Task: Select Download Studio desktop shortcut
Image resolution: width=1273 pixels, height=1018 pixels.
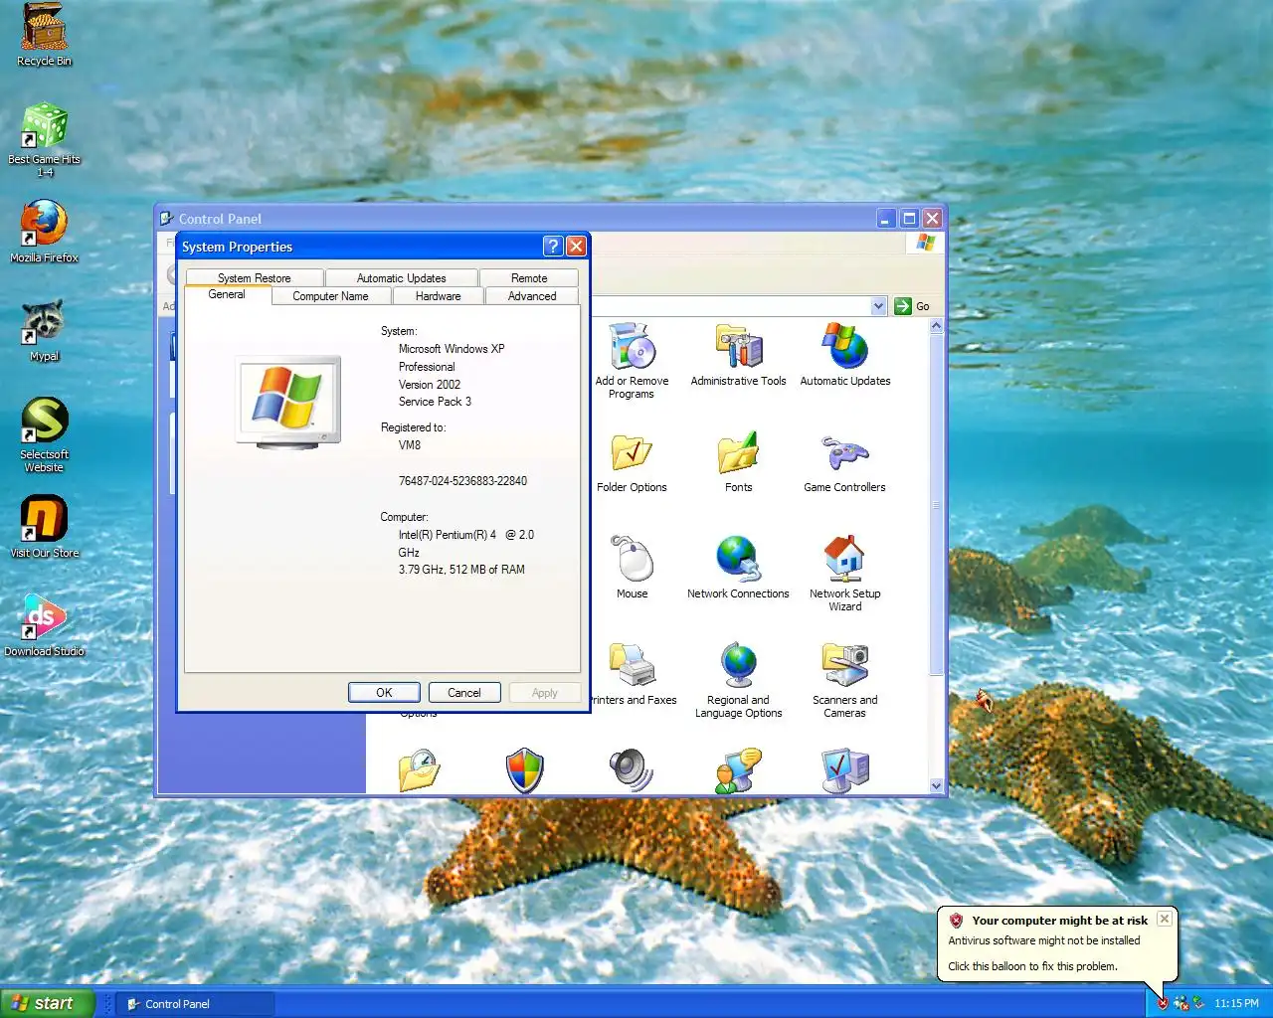Action: pos(45,625)
